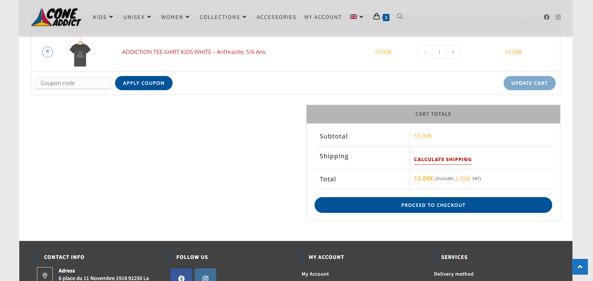Viewport: 593px width, 281px height.
Task: Click the MY ACCOUNT footer heading
Action: click(x=327, y=257)
